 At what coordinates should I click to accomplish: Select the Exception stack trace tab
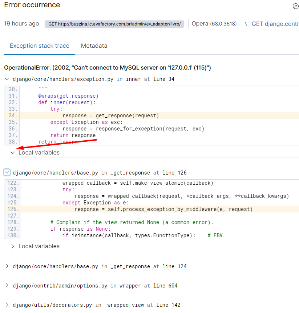pos(39,46)
